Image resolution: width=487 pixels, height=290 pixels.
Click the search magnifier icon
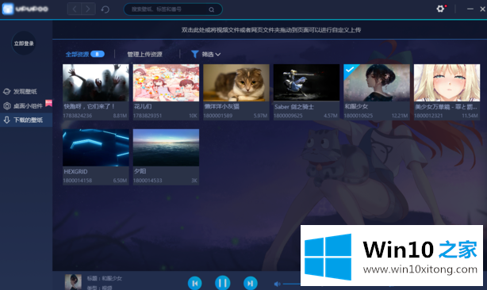click(212, 10)
